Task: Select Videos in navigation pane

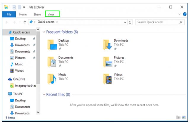Action: tap(19, 71)
